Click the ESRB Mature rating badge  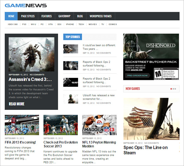coord(166,74)
